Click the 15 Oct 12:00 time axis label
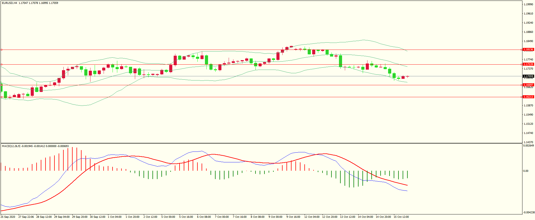The height and width of the screenshot is (220, 535). [401, 217]
